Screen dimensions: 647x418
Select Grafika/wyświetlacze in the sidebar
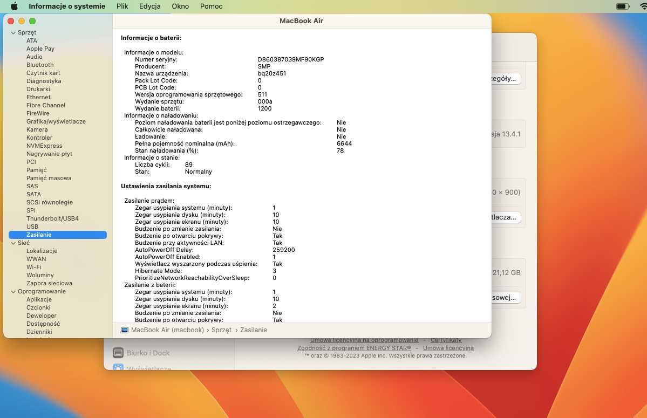pyautogui.click(x=56, y=121)
